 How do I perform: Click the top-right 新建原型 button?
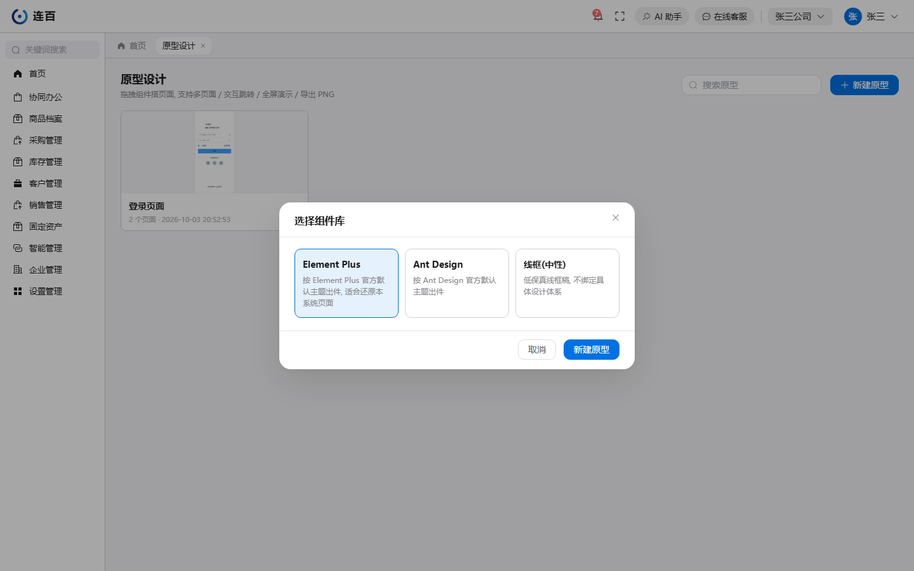[864, 85]
